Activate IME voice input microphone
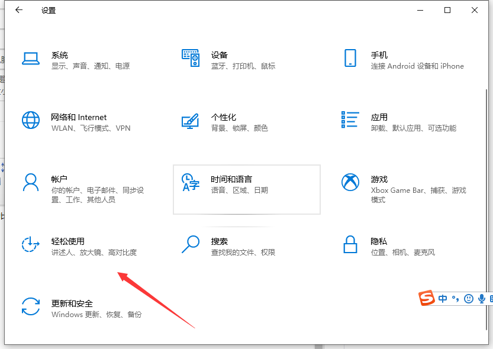The height and width of the screenshot is (349, 493). click(482, 299)
